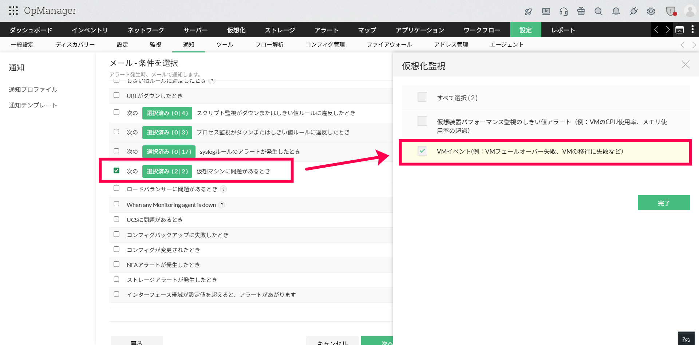Uncheck 仮想マシンに問題があるとき checkbox

pos(116,170)
